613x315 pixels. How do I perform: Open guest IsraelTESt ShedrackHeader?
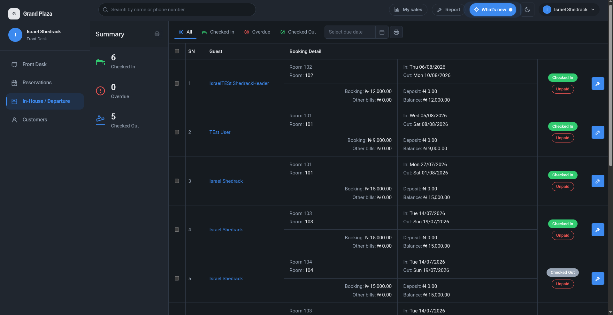(239, 83)
